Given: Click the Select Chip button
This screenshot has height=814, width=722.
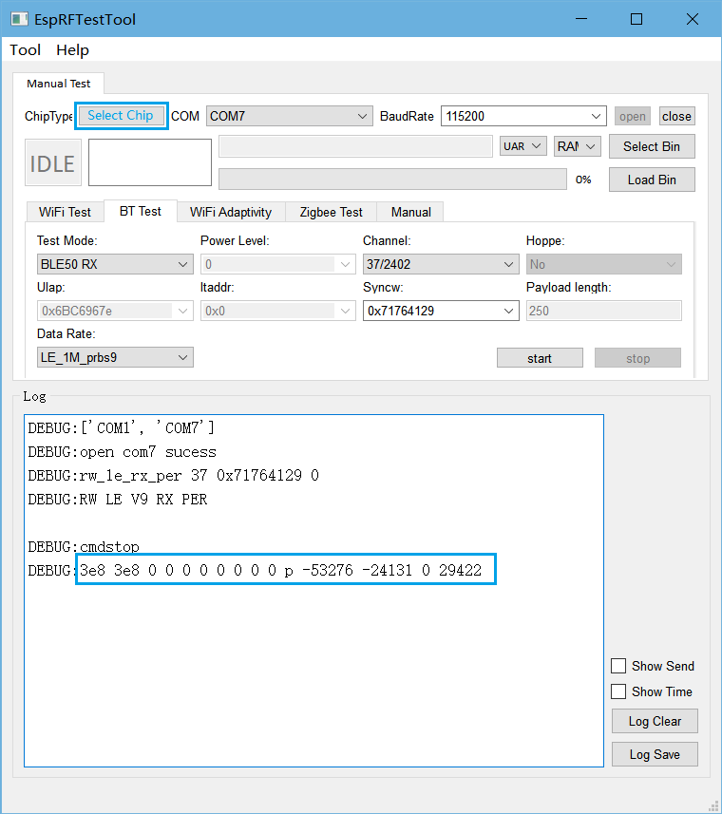Looking at the screenshot, I should [121, 116].
